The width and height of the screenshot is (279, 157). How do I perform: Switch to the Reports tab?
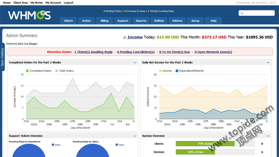click(141, 21)
